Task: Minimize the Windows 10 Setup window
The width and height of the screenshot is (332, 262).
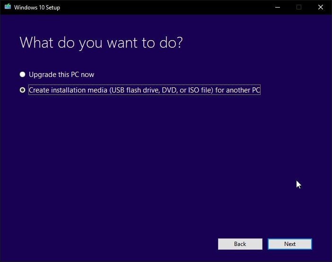Action: pyautogui.click(x=277, y=7)
